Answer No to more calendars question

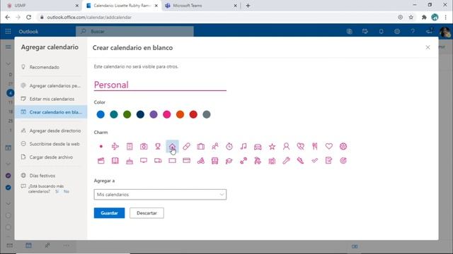coord(66,191)
